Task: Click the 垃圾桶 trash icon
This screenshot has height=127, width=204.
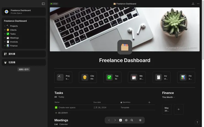Action: 5,62
